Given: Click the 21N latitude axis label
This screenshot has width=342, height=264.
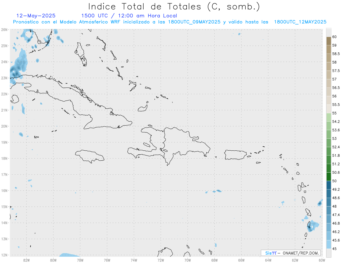Looking at the screenshot, I should click(4, 110).
